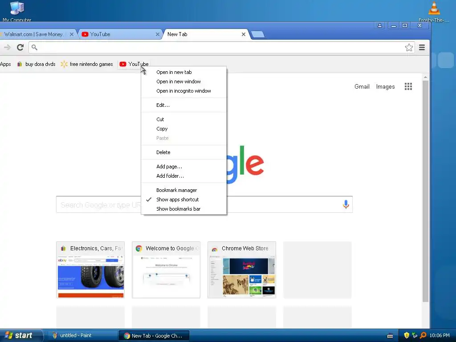Open the Welcome to Google Chrome thumbnail
Viewport: 456px width, 342px height.
[166, 269]
